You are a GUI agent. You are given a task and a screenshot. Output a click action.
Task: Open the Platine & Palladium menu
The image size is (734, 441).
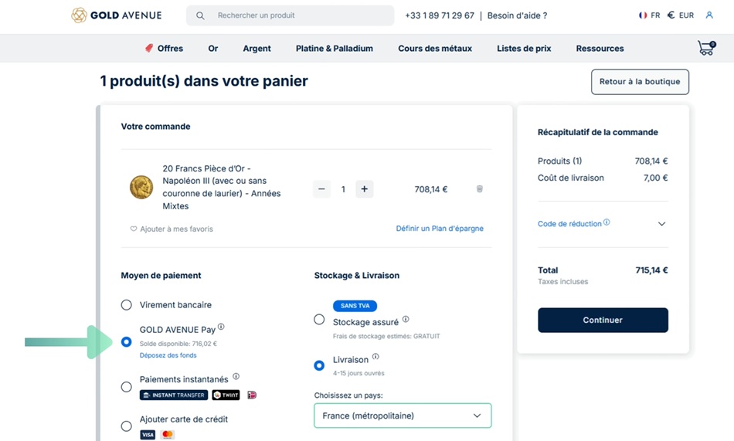coord(335,48)
